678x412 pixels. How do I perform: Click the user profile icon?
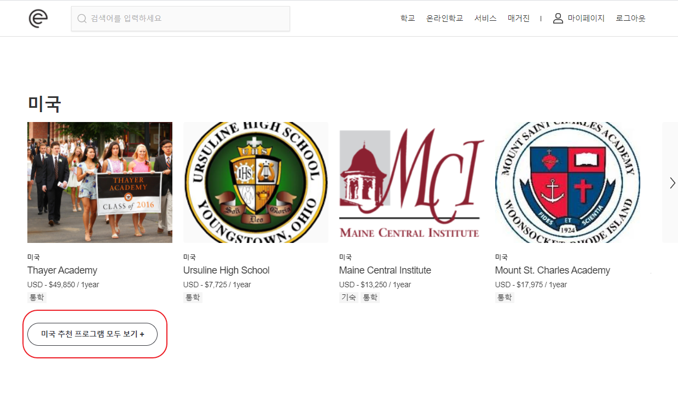coord(558,19)
